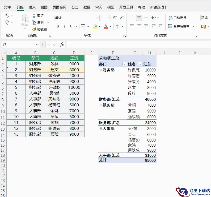Collapse the 服务部 pivot group
The width and height of the screenshot is (211, 197).
click(x=101, y=105)
